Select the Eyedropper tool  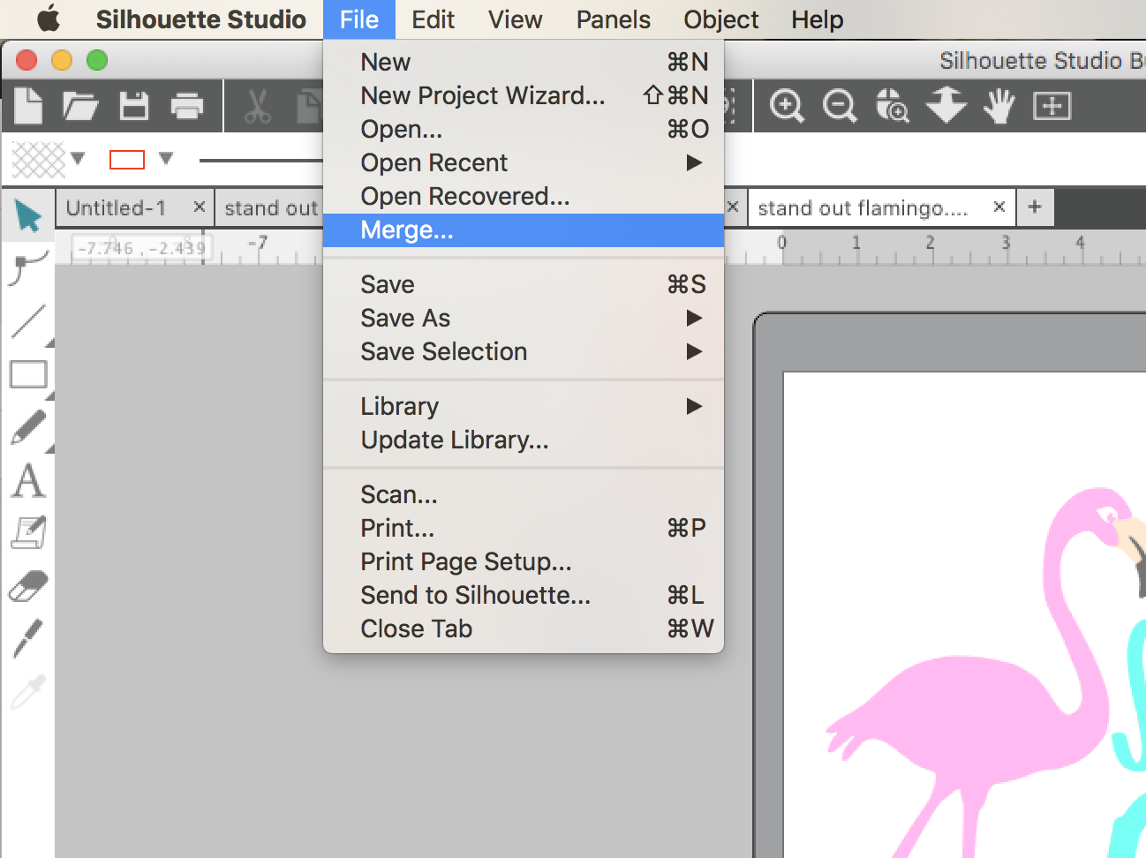(28, 692)
